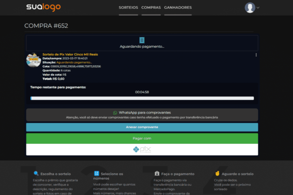Click the sualogo site logo

click(44, 7)
